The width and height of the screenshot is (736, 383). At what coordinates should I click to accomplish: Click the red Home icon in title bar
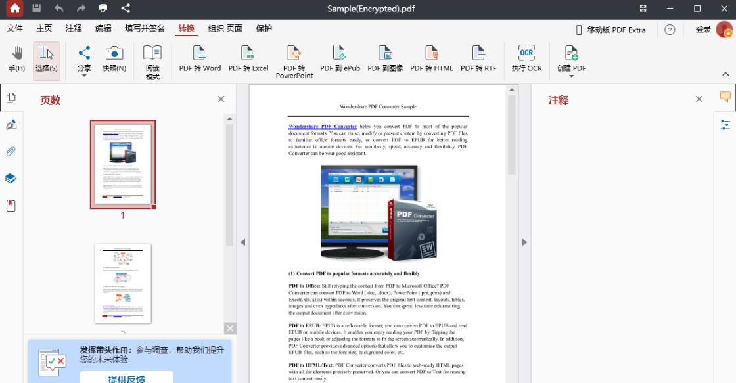click(14, 9)
